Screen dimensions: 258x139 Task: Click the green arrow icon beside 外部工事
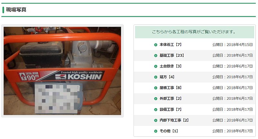click(156, 99)
